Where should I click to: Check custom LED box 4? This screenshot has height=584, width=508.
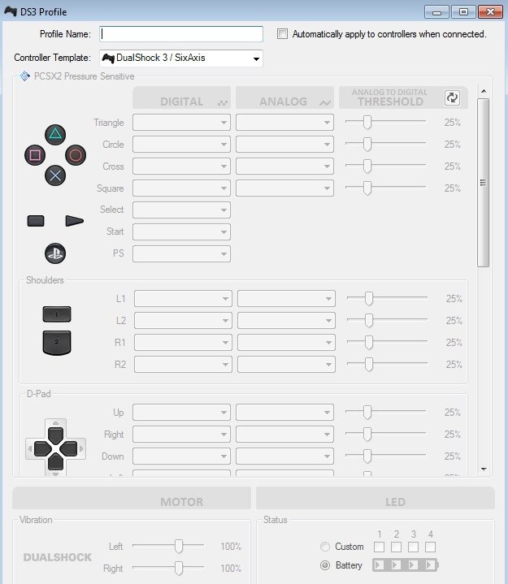430,547
